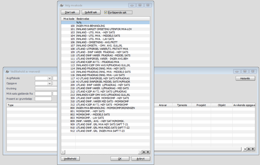This screenshot has height=165, width=260.
Task: Jump to top of list with double-up arrow in Velg mvakode
Action: point(144,152)
